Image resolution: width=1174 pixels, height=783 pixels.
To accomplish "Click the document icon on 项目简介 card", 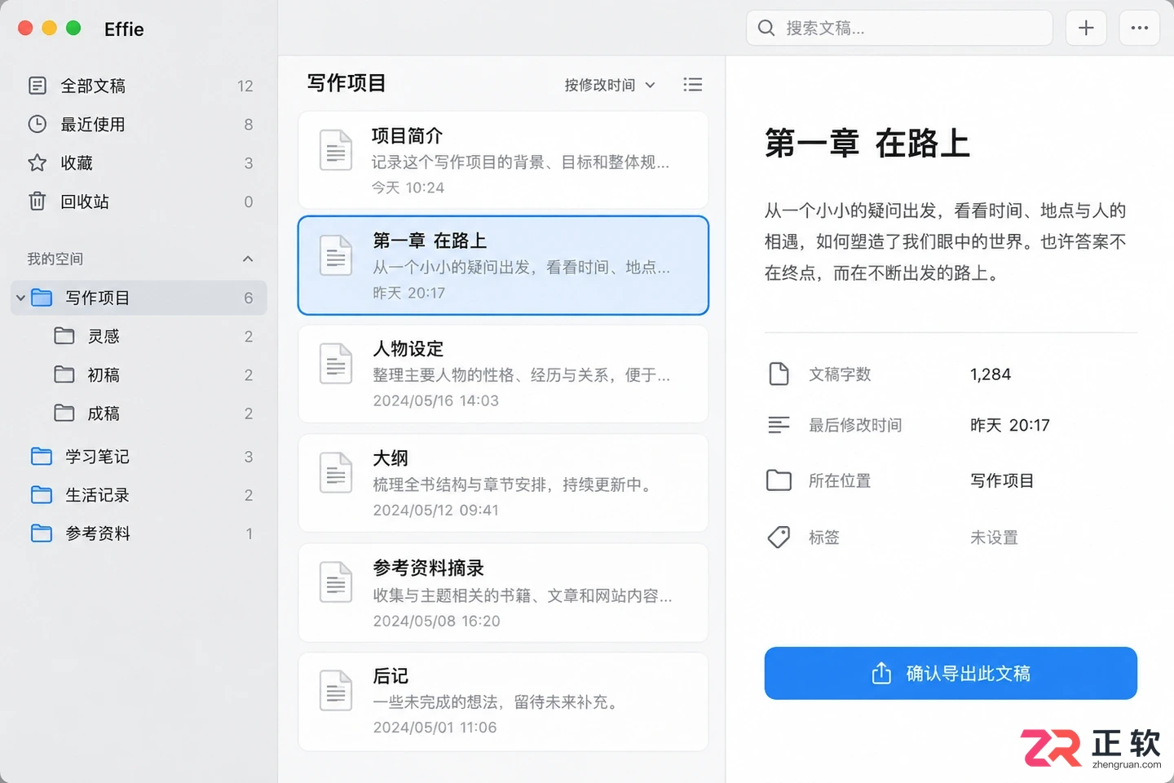I will 336,150.
